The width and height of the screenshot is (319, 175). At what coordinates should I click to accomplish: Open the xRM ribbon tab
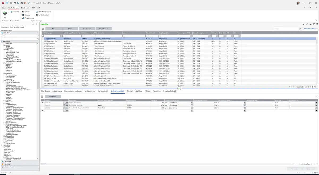[33, 8]
